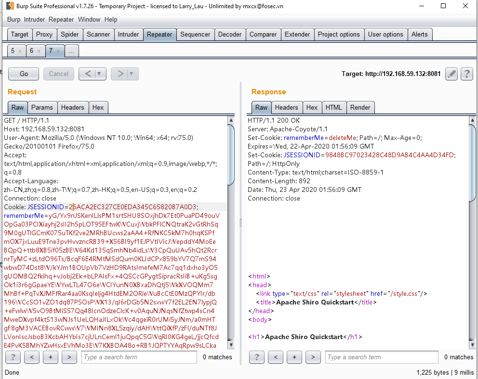Click request search help question mark button
478x379 pixels.
tap(13, 357)
